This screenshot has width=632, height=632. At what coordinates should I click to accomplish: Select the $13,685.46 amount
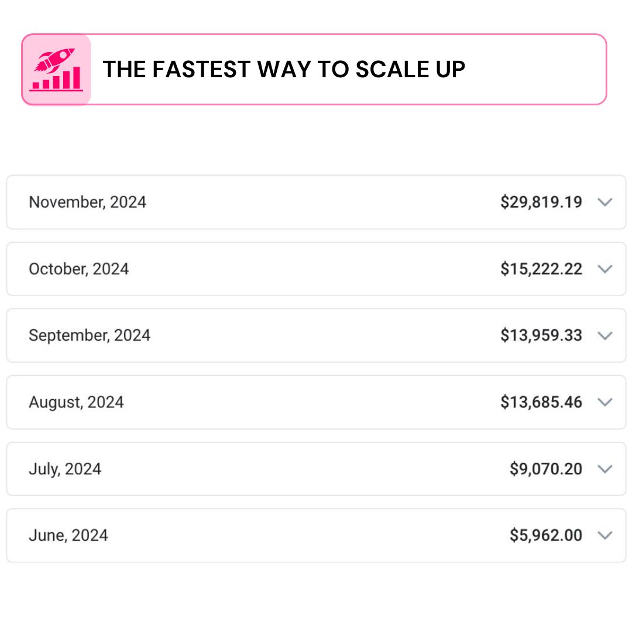(x=541, y=403)
